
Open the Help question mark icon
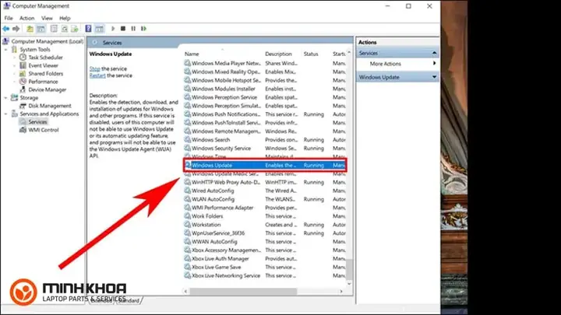[x=88, y=29]
